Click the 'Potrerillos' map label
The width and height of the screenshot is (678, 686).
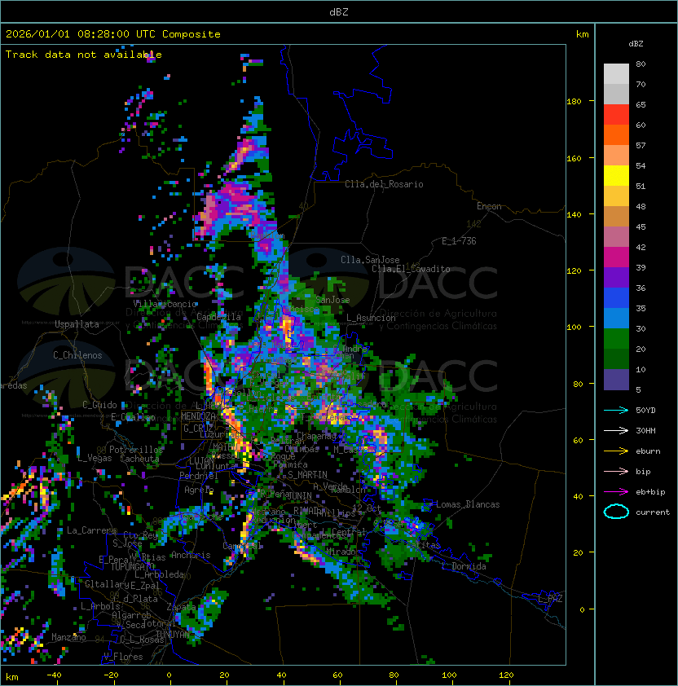pos(136,450)
